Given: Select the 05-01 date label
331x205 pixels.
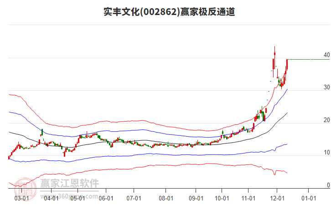Looking at the screenshot, I should pos(78,199).
